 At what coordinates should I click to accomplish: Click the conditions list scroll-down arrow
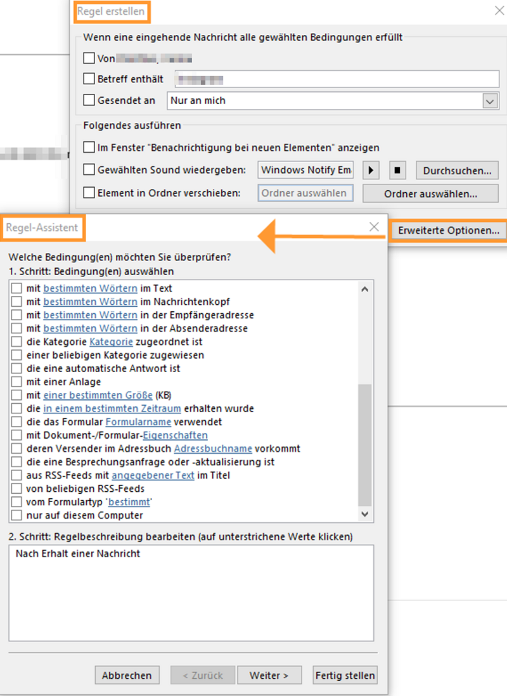pyautogui.click(x=365, y=514)
